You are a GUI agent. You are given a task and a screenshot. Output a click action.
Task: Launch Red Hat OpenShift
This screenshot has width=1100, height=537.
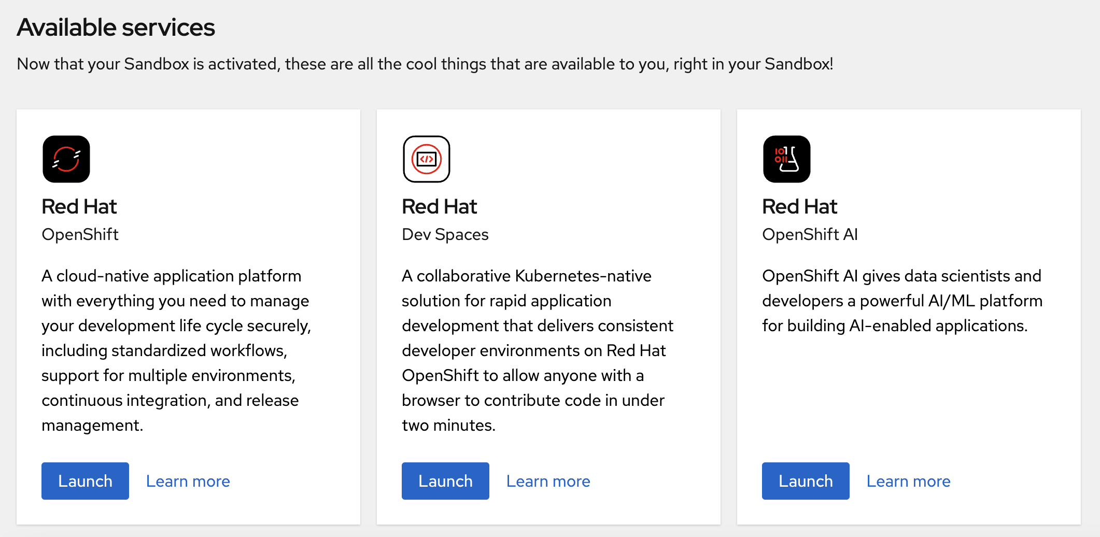[85, 481]
